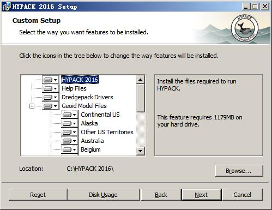Open install options for Continental US

point(70,115)
